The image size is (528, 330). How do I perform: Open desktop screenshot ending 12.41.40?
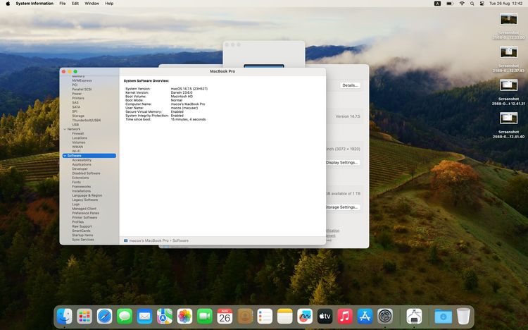pyautogui.click(x=508, y=125)
